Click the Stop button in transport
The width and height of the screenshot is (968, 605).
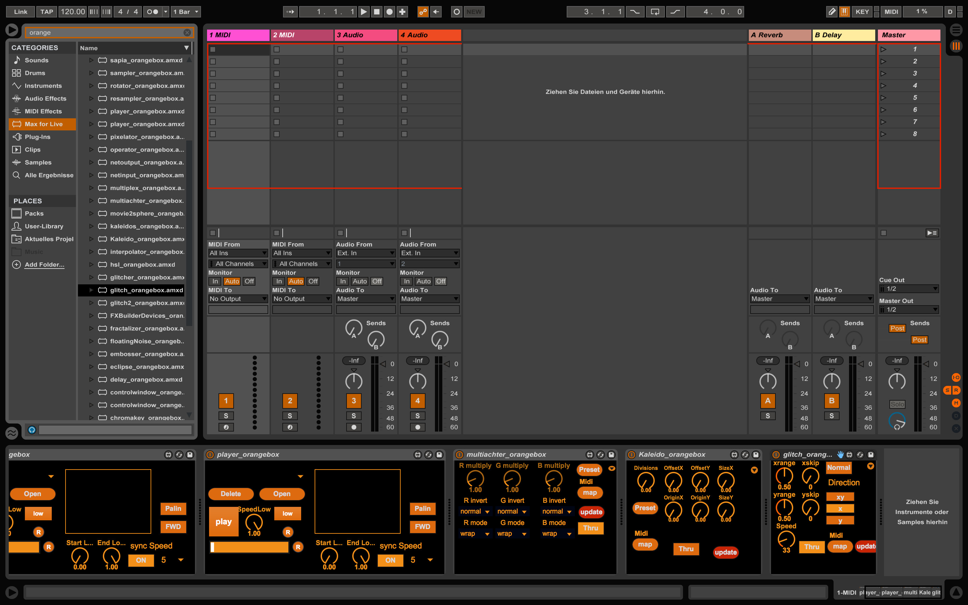pyautogui.click(x=376, y=12)
